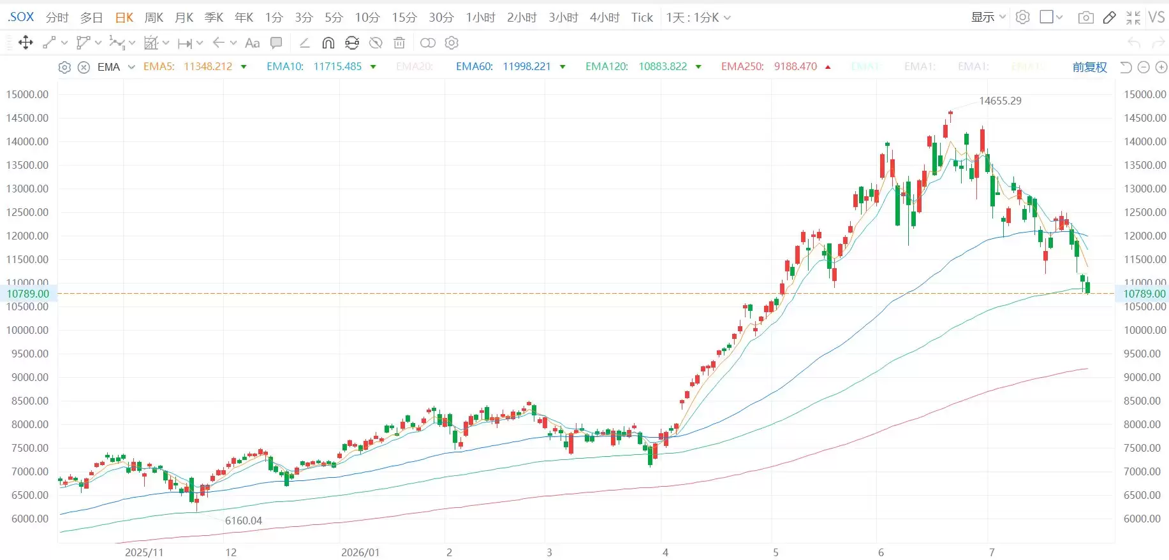
Task: Toggle the lock drawings icon
Action: (352, 43)
